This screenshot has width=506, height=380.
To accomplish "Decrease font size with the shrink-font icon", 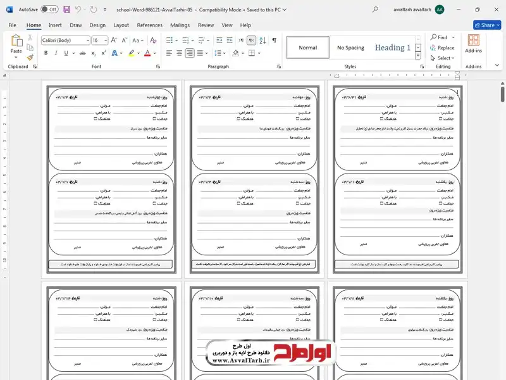I will coord(124,40).
